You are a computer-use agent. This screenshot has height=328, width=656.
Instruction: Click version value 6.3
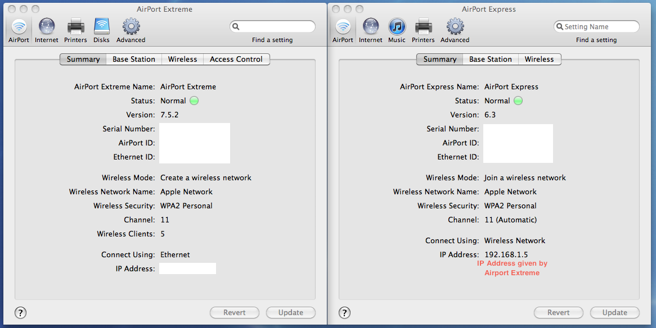click(490, 115)
